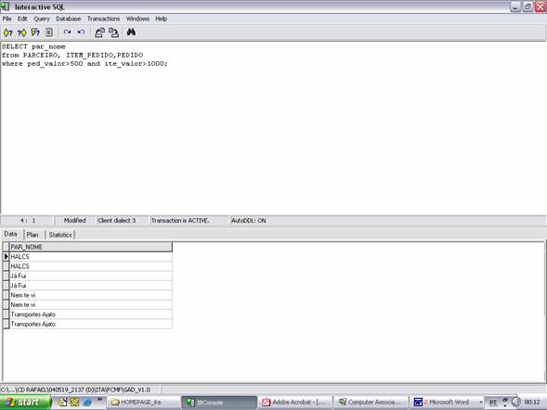Click the binoculars Find icon
Screen dimensions: 547x410
131,32
